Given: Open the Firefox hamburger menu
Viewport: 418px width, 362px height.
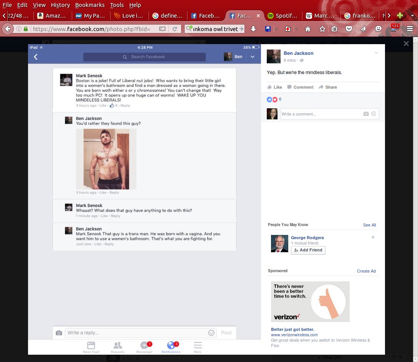Looking at the screenshot, I should point(410,29).
